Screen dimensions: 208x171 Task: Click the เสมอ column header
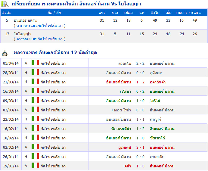pos(129,13)
